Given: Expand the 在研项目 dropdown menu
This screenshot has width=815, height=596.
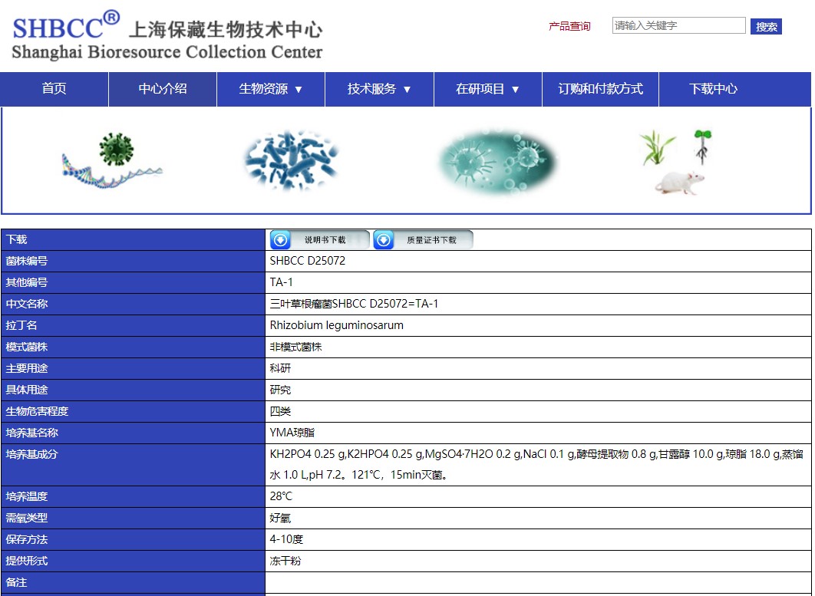Looking at the screenshot, I should pos(487,89).
